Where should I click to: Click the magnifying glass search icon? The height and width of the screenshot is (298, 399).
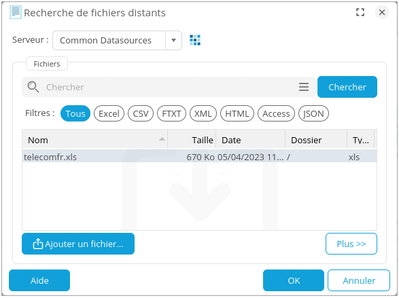[x=33, y=87]
